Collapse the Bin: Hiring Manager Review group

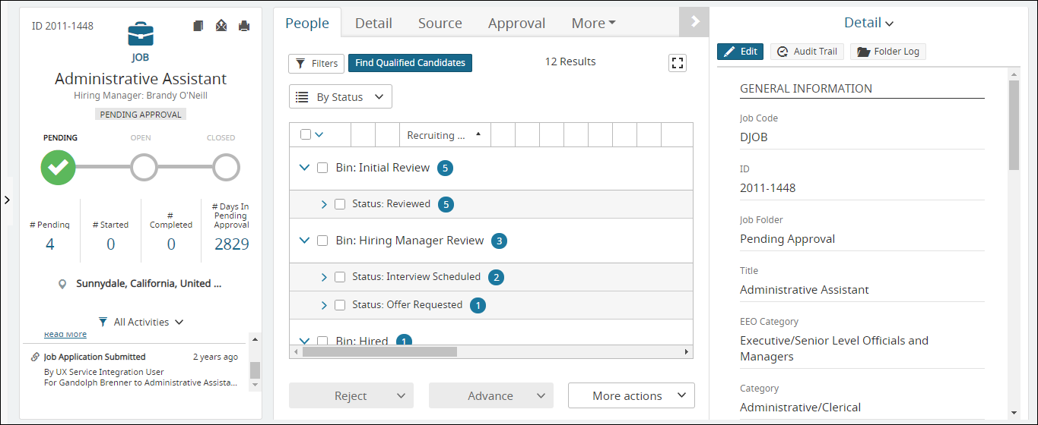click(x=305, y=241)
